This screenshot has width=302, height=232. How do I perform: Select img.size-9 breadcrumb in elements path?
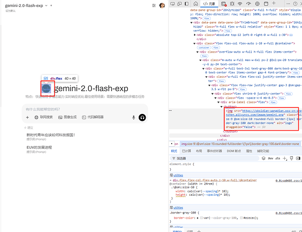point(240,144)
